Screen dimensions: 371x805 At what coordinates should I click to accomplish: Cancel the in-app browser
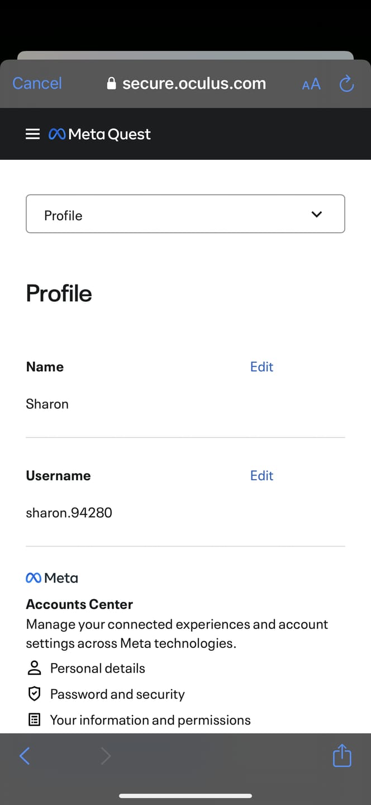click(x=37, y=83)
